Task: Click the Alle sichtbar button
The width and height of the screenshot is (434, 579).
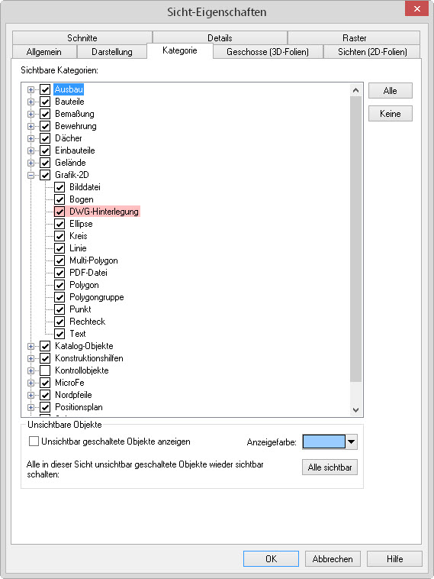Action: 330,467
